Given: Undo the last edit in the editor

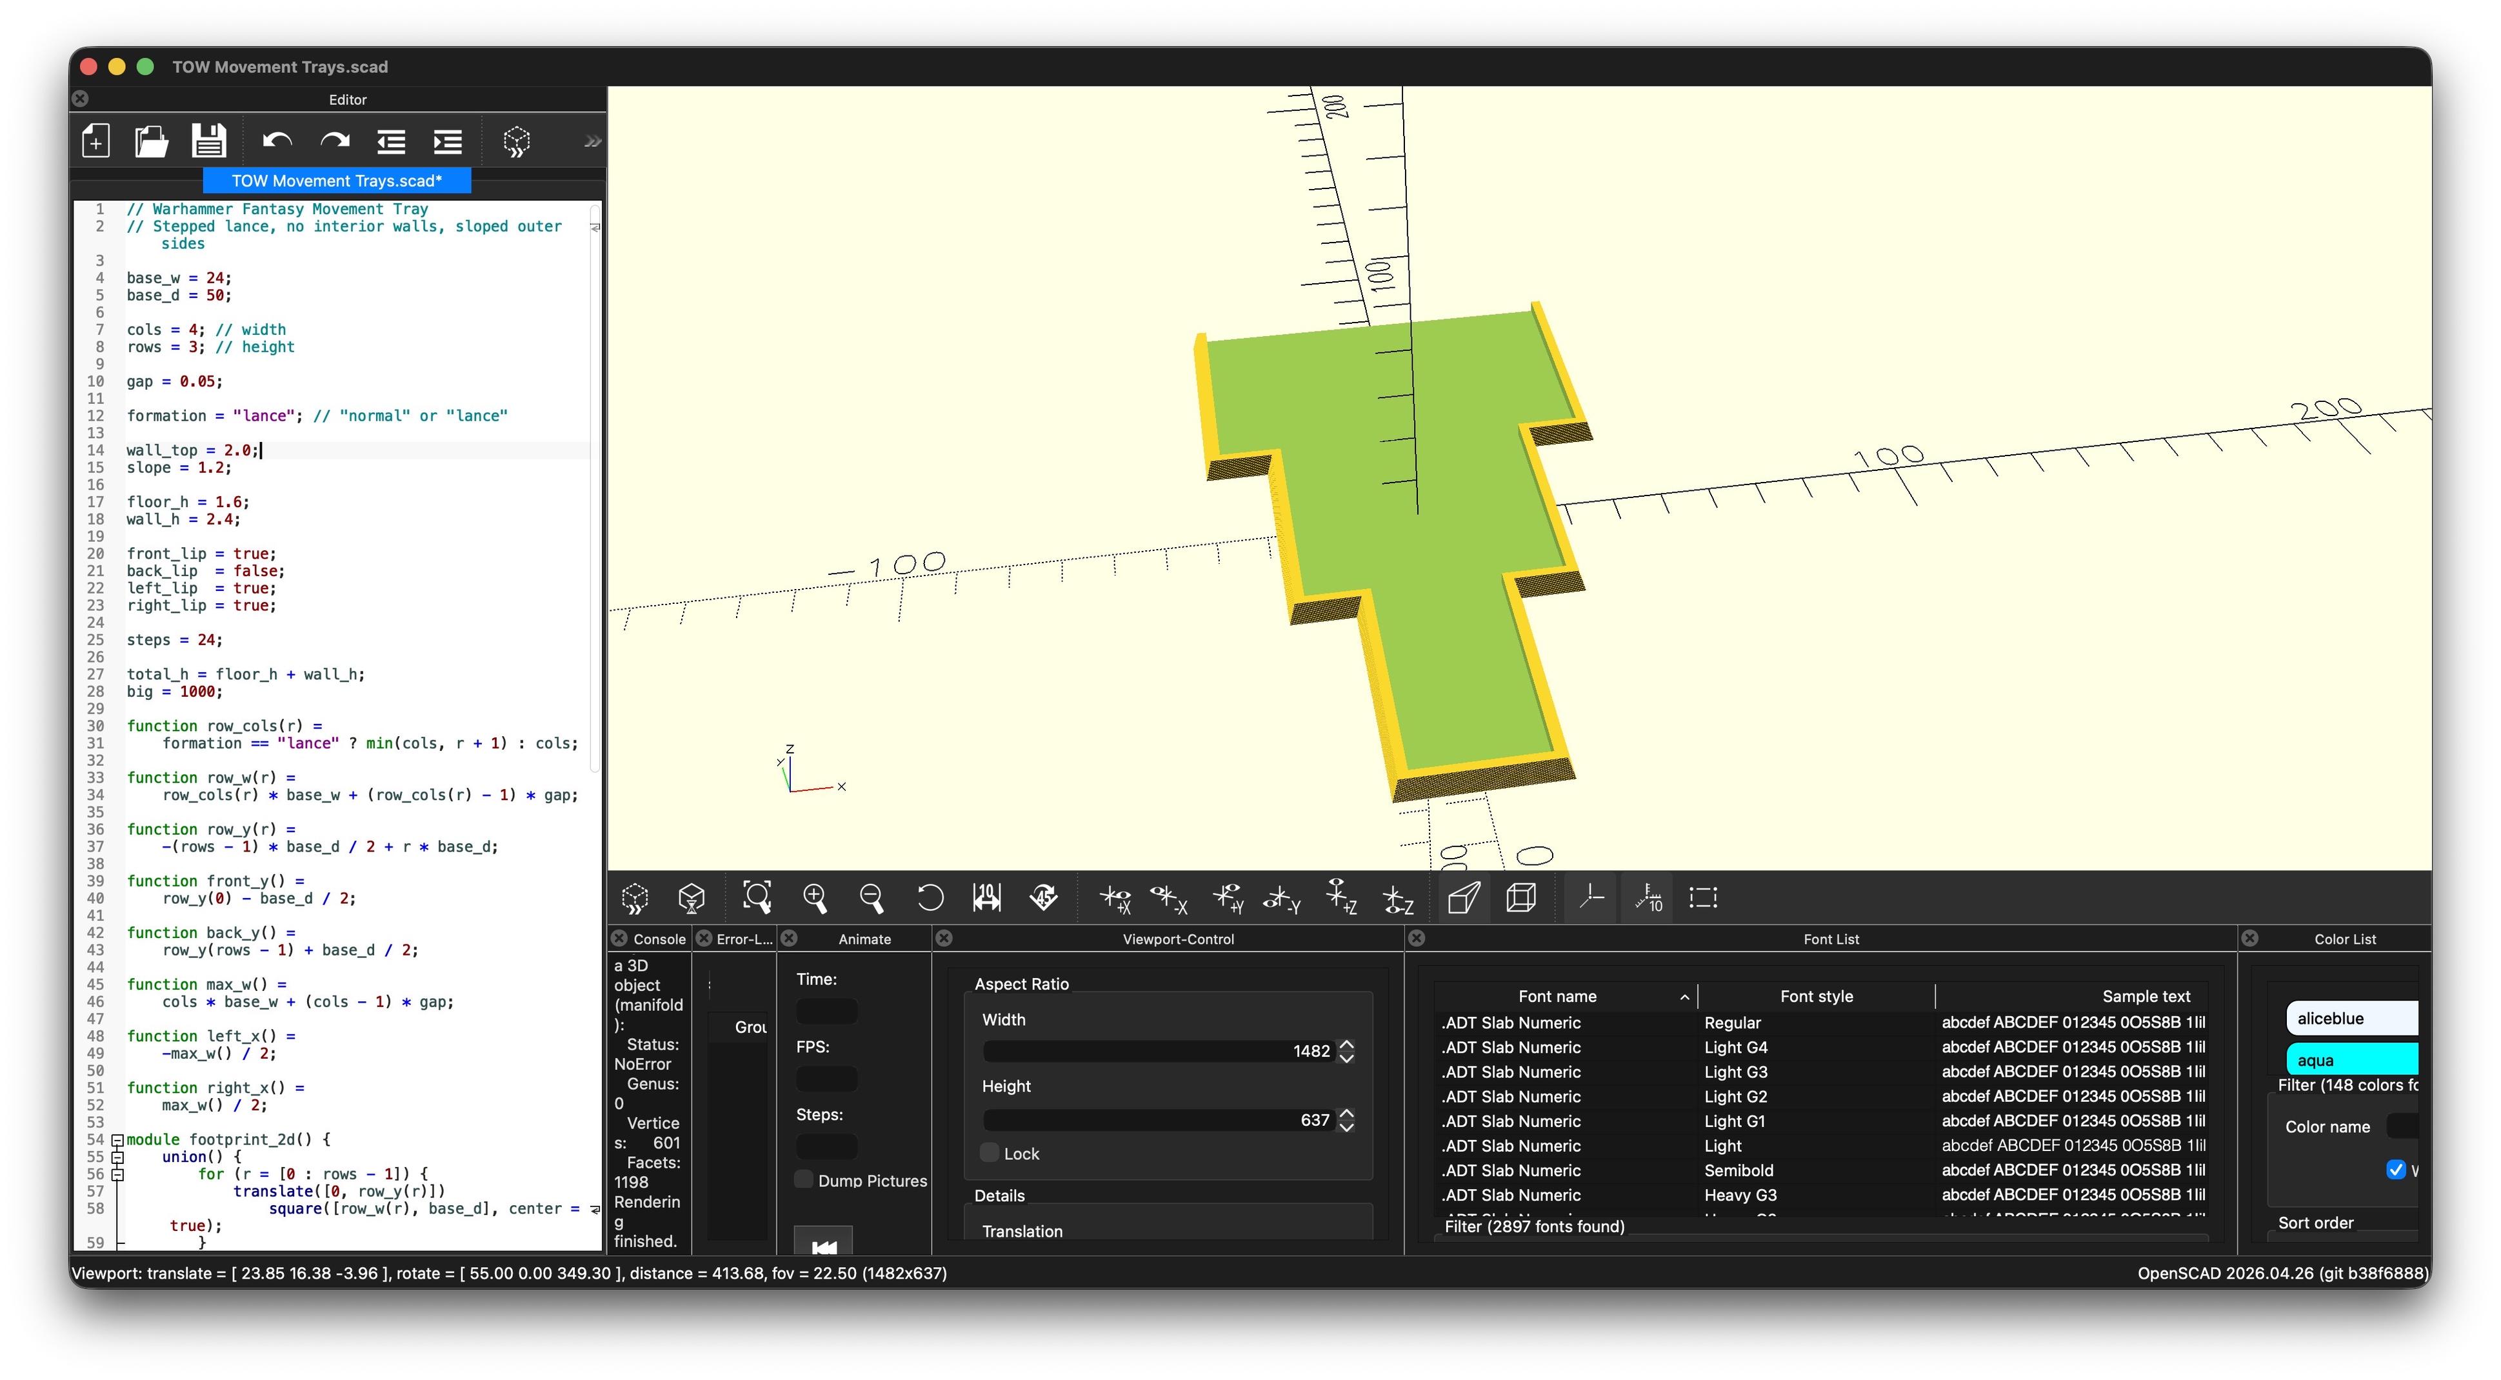Looking at the screenshot, I should (277, 142).
